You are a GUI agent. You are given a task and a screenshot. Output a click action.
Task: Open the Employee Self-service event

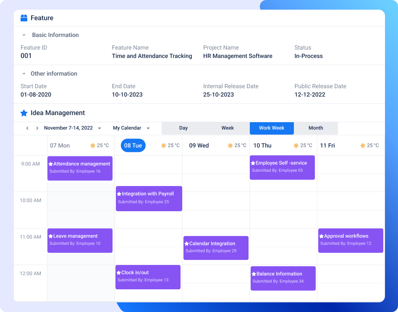click(x=282, y=168)
